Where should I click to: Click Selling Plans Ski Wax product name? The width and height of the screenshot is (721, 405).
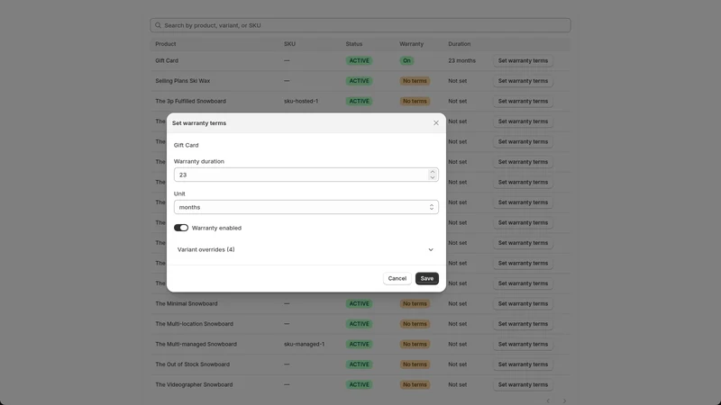coord(183,81)
